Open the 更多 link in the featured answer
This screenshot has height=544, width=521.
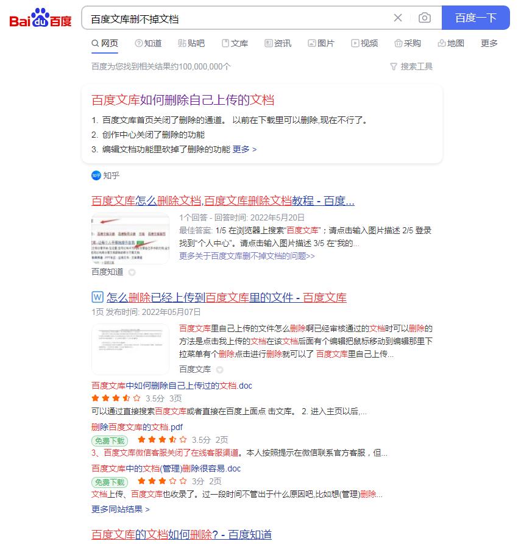[x=243, y=149]
